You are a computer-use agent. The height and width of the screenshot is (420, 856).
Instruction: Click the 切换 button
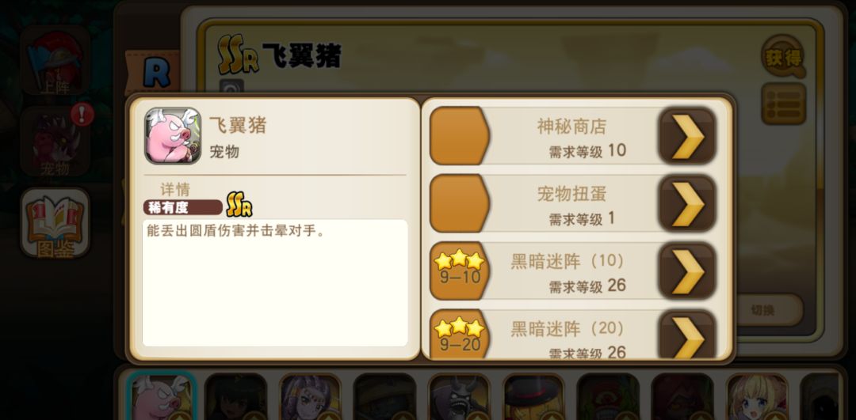[770, 310]
